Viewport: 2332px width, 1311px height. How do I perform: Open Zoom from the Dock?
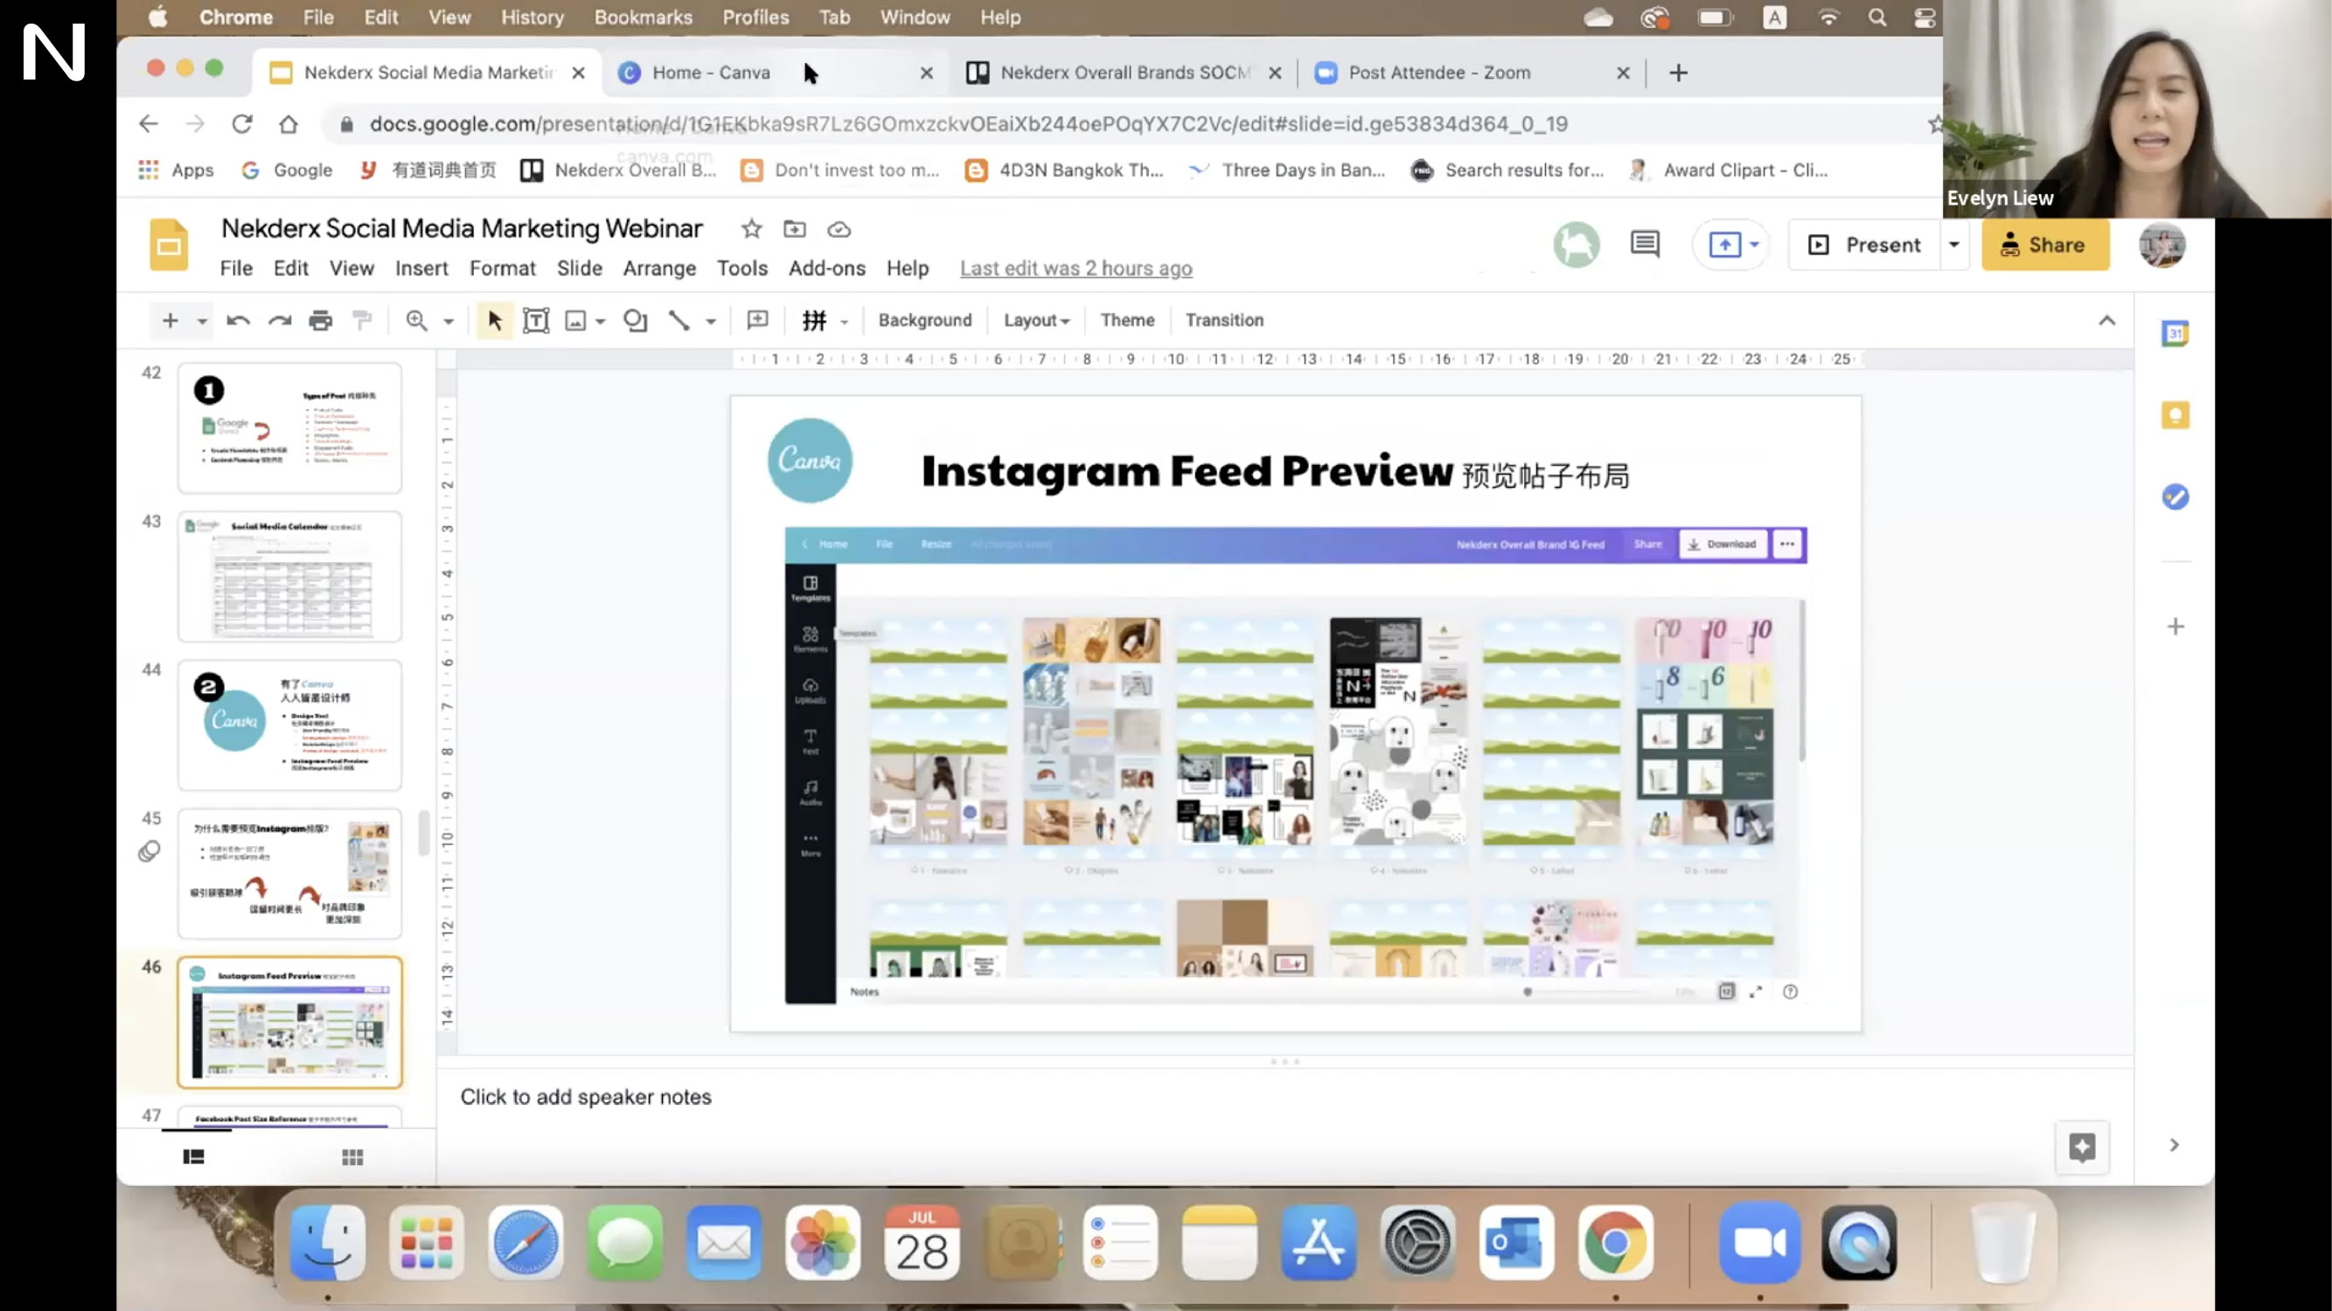[x=1759, y=1242]
